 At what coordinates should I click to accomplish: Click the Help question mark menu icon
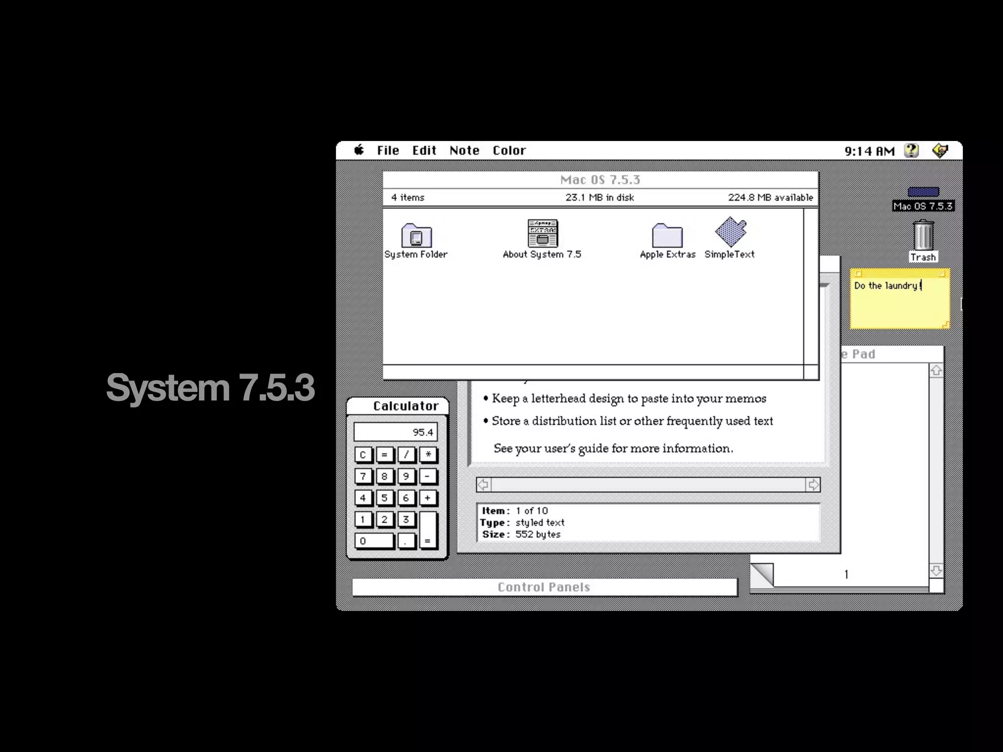coord(911,150)
